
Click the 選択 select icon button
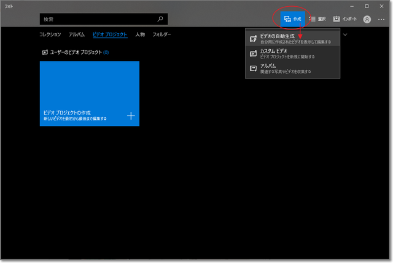(317, 19)
